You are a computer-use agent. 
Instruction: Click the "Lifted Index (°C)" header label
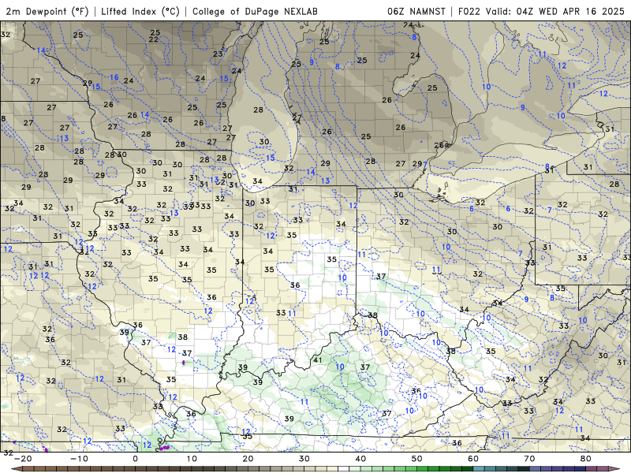tap(140, 12)
